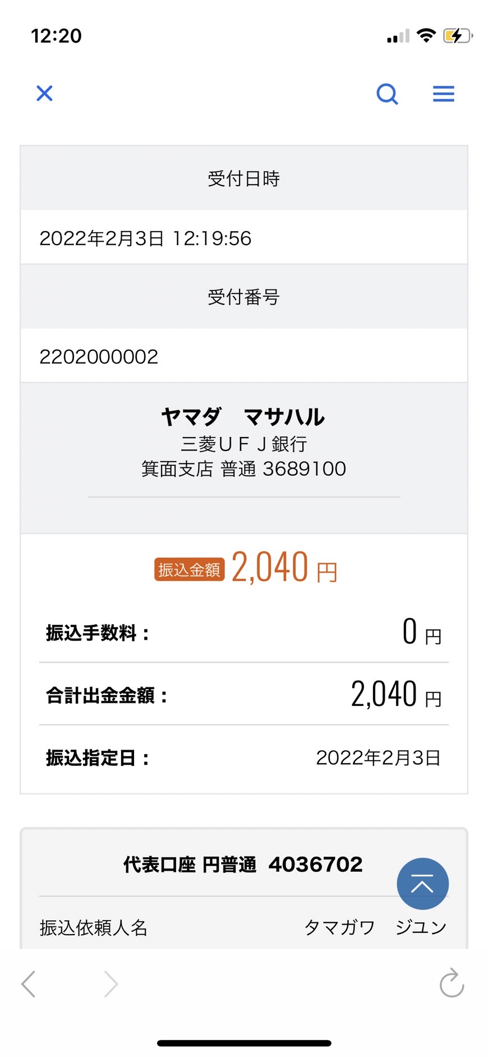Tap account number 3689100 text
The height and width of the screenshot is (1057, 488).
305,468
